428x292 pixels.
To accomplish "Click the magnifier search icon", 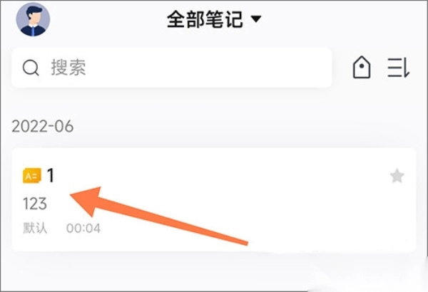I will pyautogui.click(x=31, y=68).
